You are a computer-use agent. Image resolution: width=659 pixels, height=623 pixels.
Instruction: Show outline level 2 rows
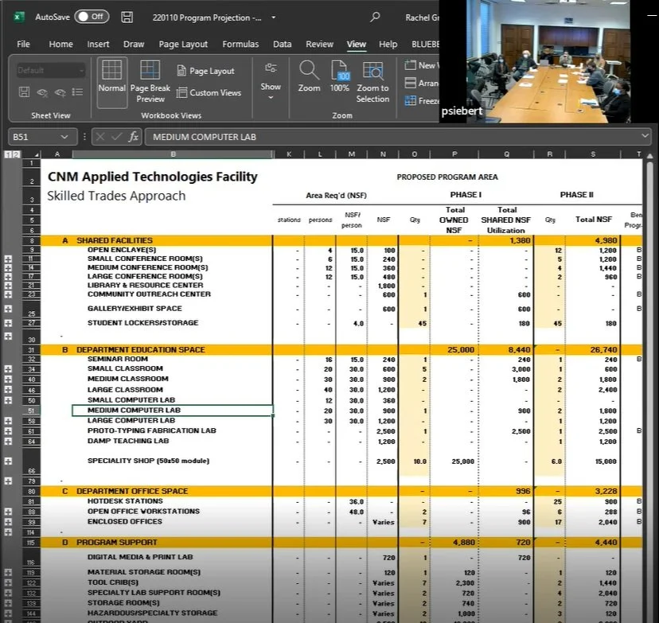click(16, 154)
